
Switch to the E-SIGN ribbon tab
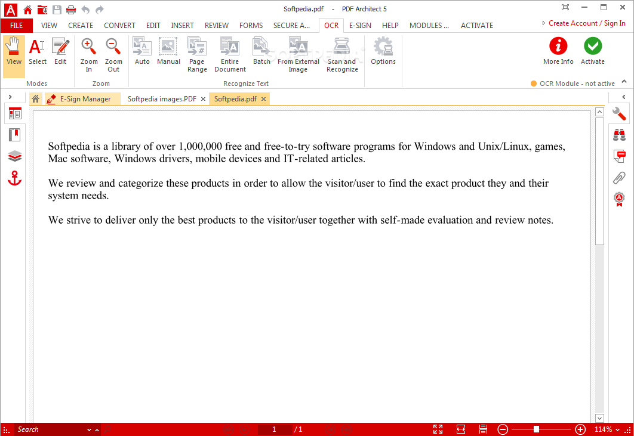[360, 26]
